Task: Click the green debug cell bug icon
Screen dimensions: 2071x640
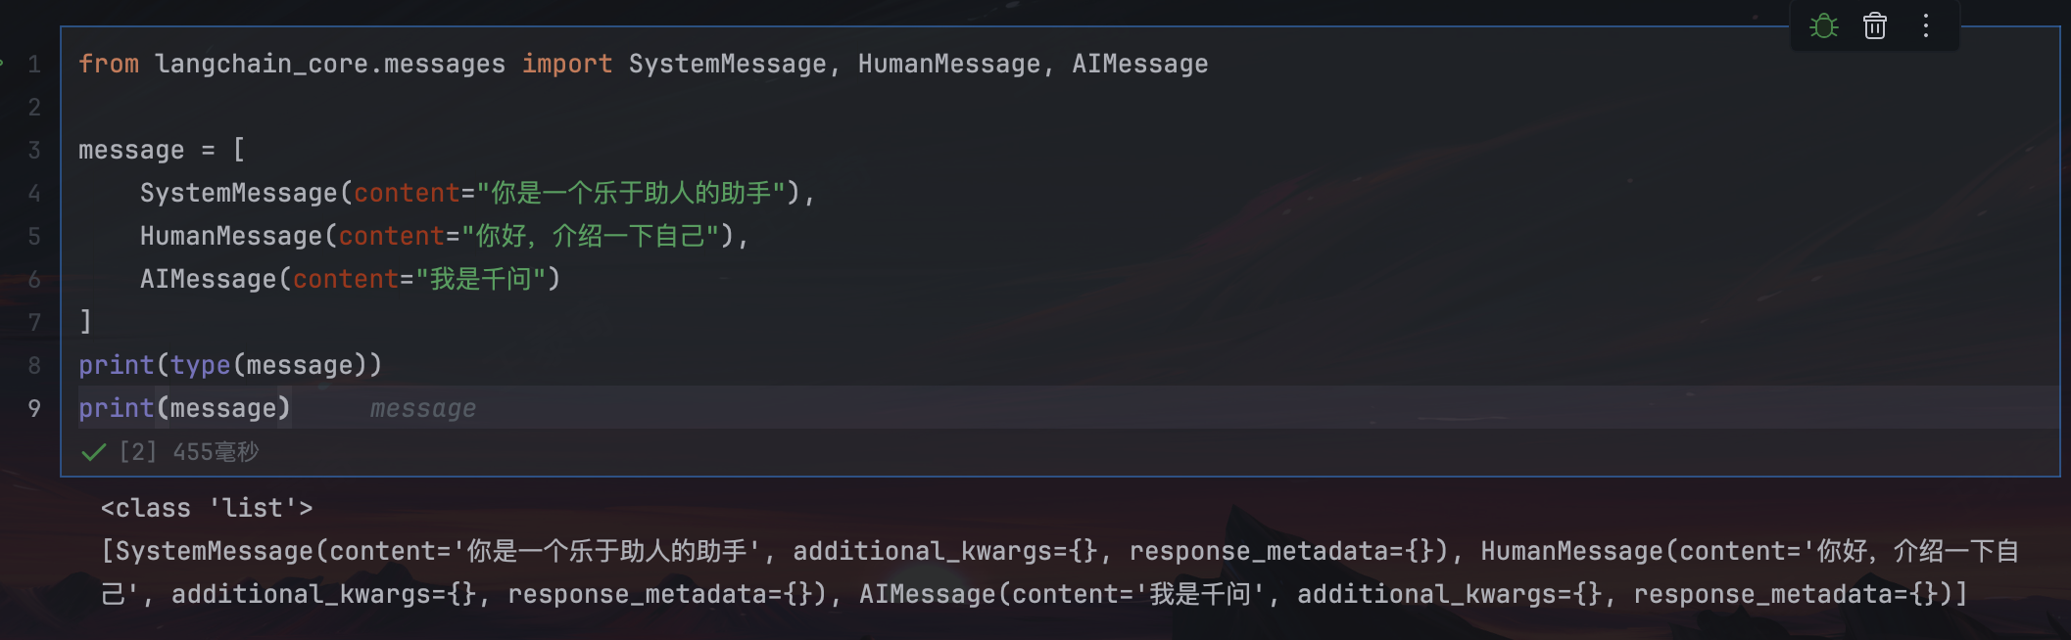Action: pos(1823,25)
